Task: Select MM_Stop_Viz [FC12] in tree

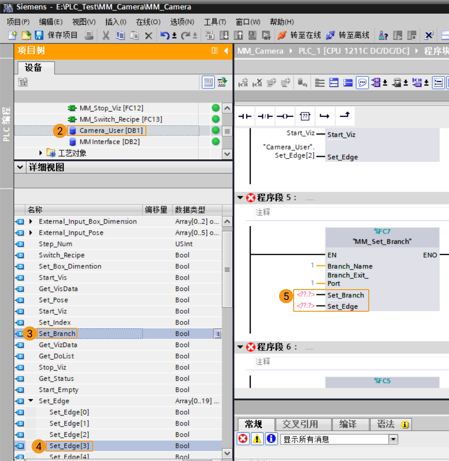Action: click(x=111, y=108)
